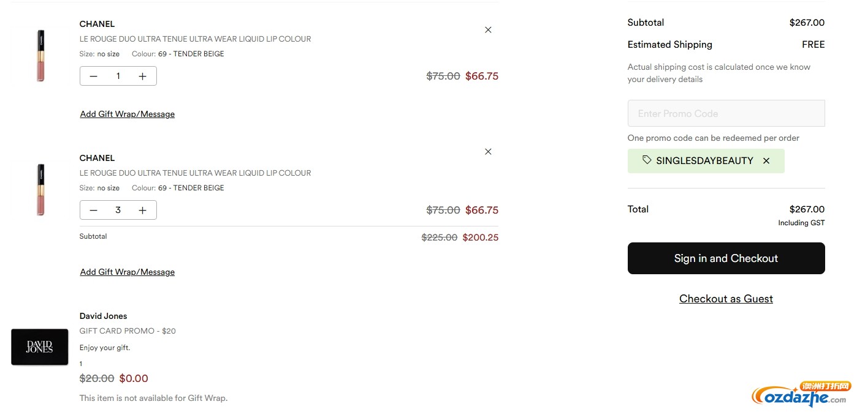Decrease quantity of second item with 3
Viewport: 865px width, 415px height.
94,211
